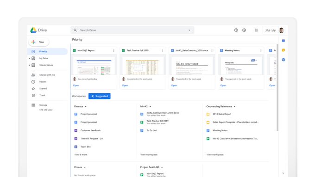Open more options for Ink42_SalesContract_2019.docx card
The height and width of the screenshot is (177, 315).
(212, 50)
